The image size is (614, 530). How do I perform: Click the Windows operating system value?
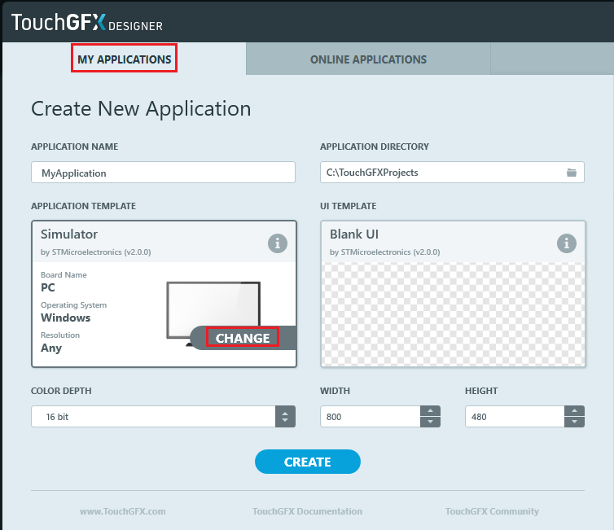pos(65,318)
